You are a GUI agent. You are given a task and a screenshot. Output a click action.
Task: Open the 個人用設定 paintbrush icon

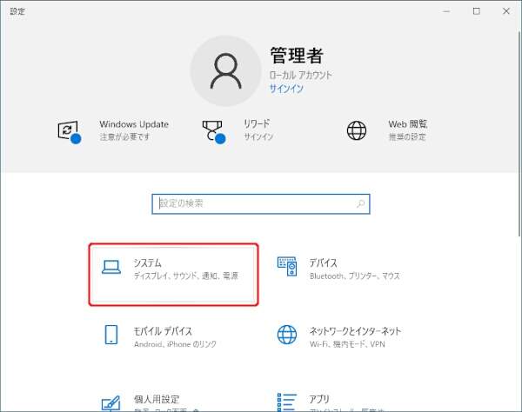110,403
